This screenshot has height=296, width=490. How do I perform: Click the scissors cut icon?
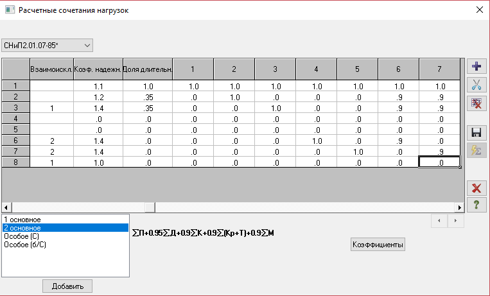(x=477, y=85)
